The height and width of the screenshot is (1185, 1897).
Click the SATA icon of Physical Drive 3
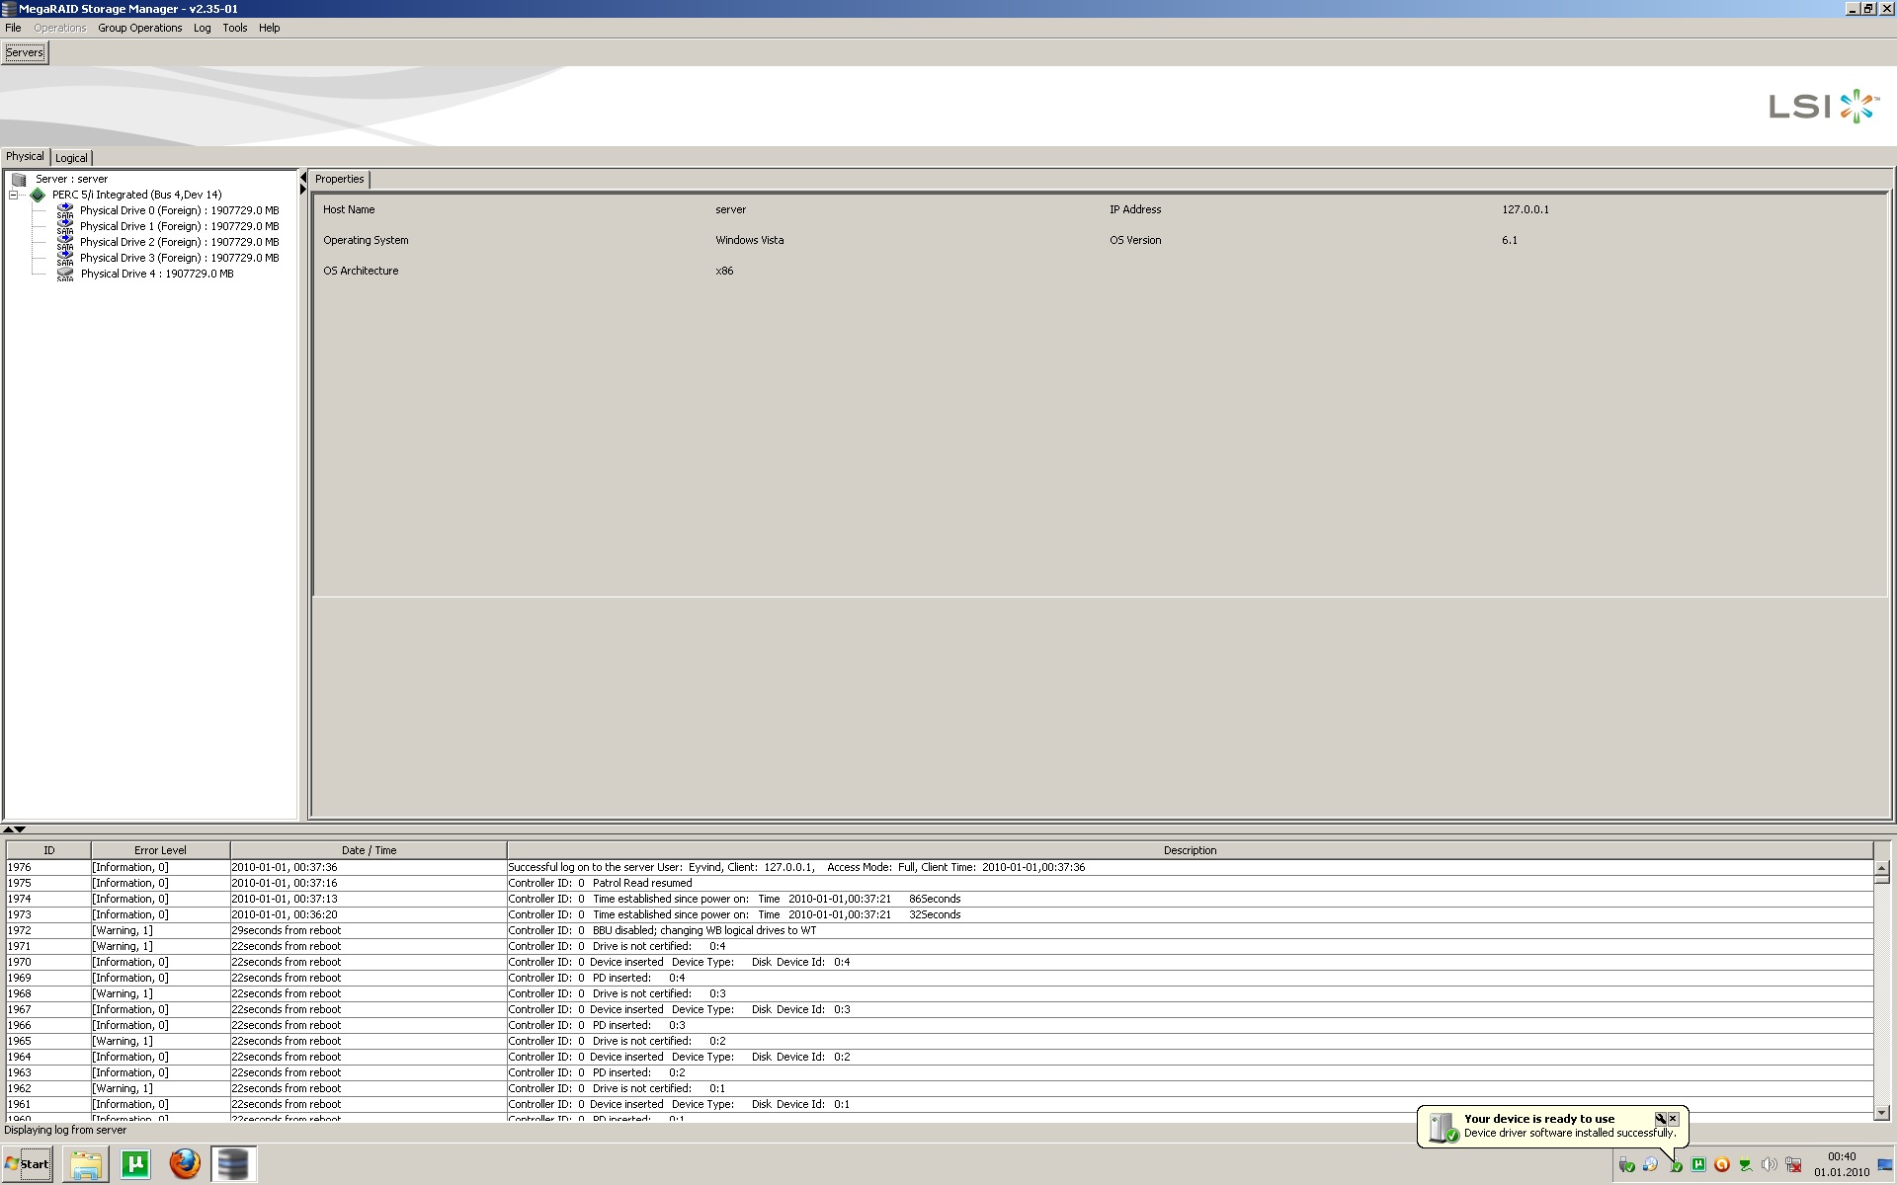coord(65,258)
